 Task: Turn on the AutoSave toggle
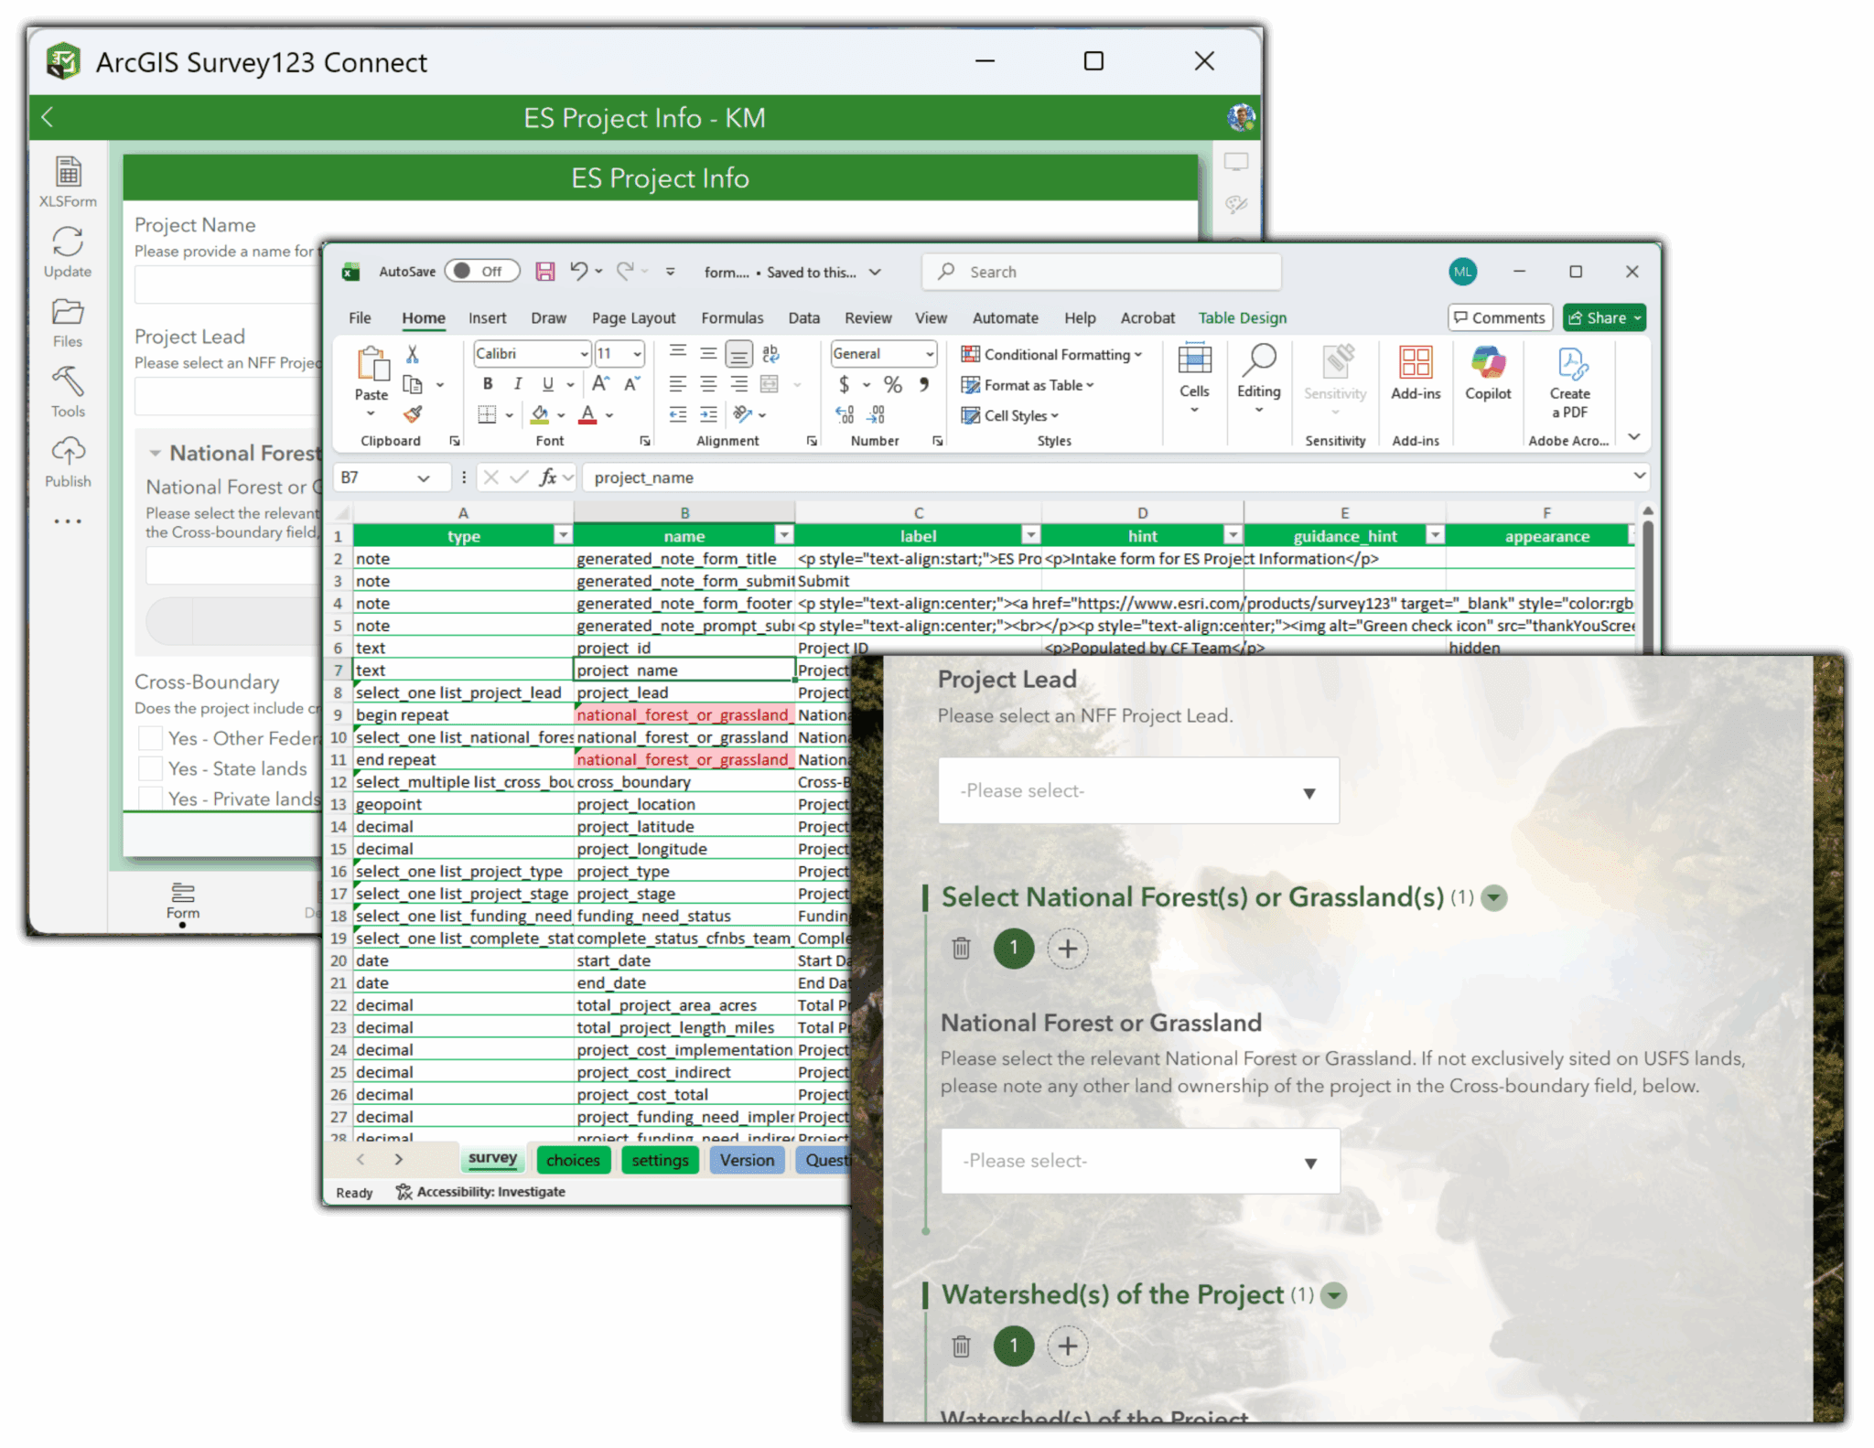point(482,271)
